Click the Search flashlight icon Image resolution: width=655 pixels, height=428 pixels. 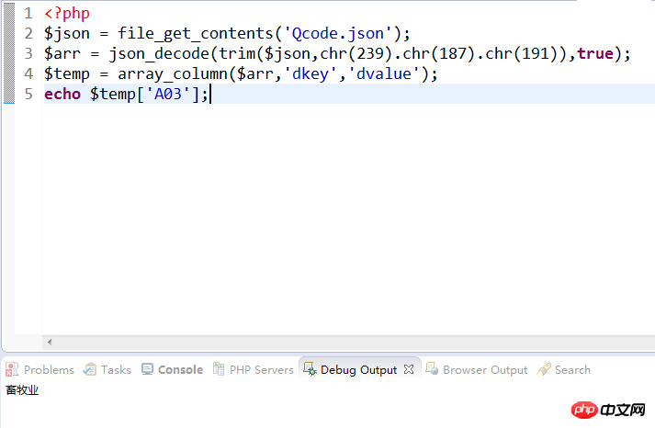point(544,369)
